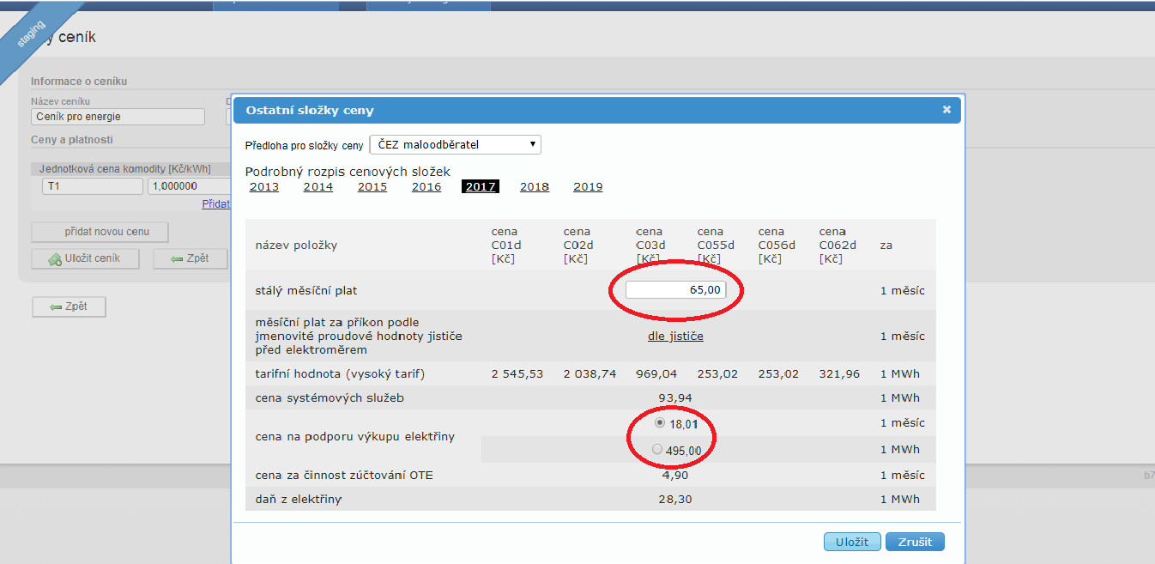1155x564 pixels.
Task: Click the Název ceníku text field
Action: tap(118, 117)
